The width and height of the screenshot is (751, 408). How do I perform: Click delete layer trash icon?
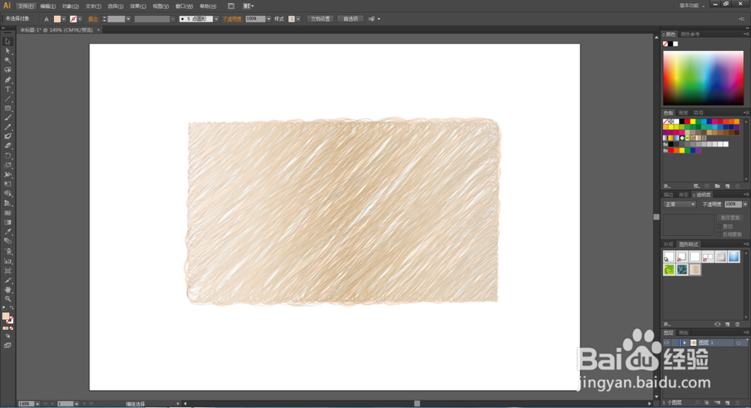[737, 403]
